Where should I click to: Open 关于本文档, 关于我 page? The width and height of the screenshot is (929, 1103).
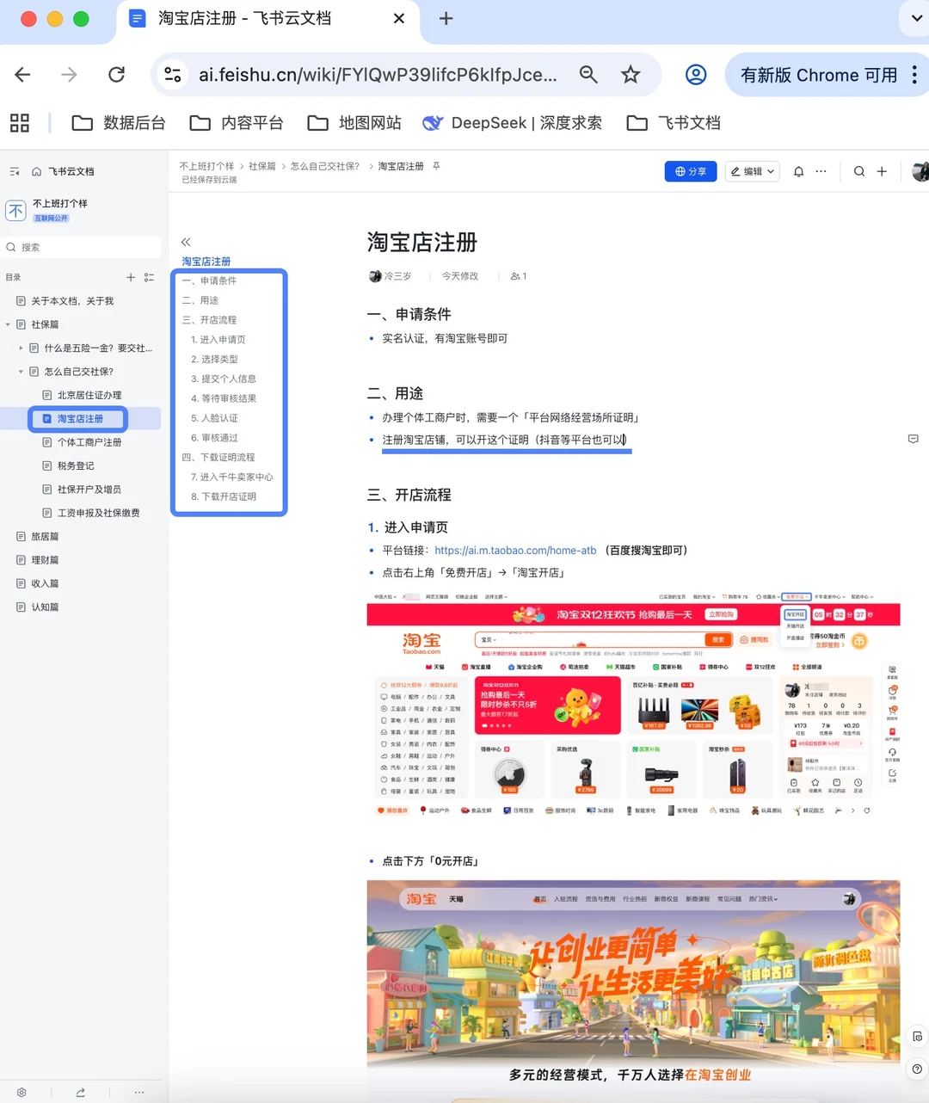(x=72, y=301)
